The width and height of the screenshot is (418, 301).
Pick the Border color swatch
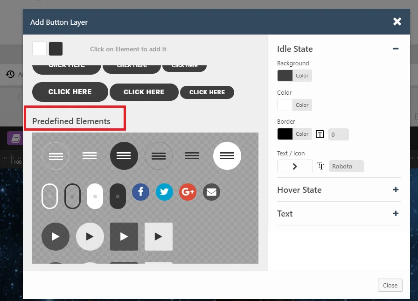[x=294, y=134]
